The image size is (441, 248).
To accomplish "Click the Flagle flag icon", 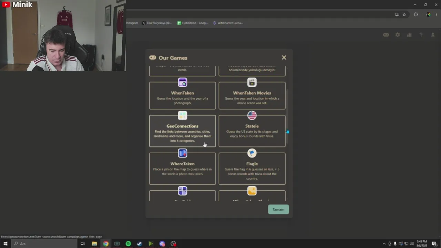I will (252, 153).
